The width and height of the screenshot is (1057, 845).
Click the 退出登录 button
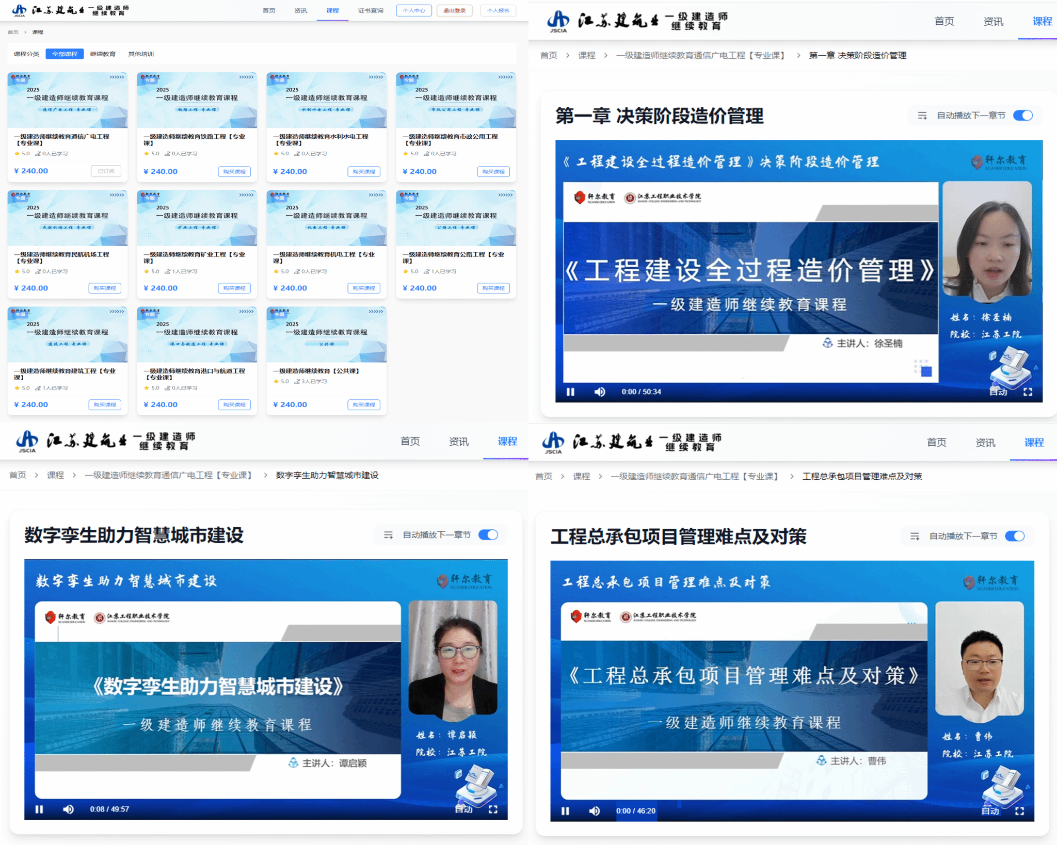[x=454, y=10]
